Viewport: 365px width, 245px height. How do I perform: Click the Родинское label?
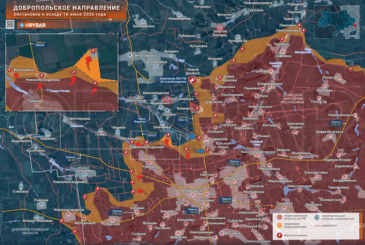(218, 139)
